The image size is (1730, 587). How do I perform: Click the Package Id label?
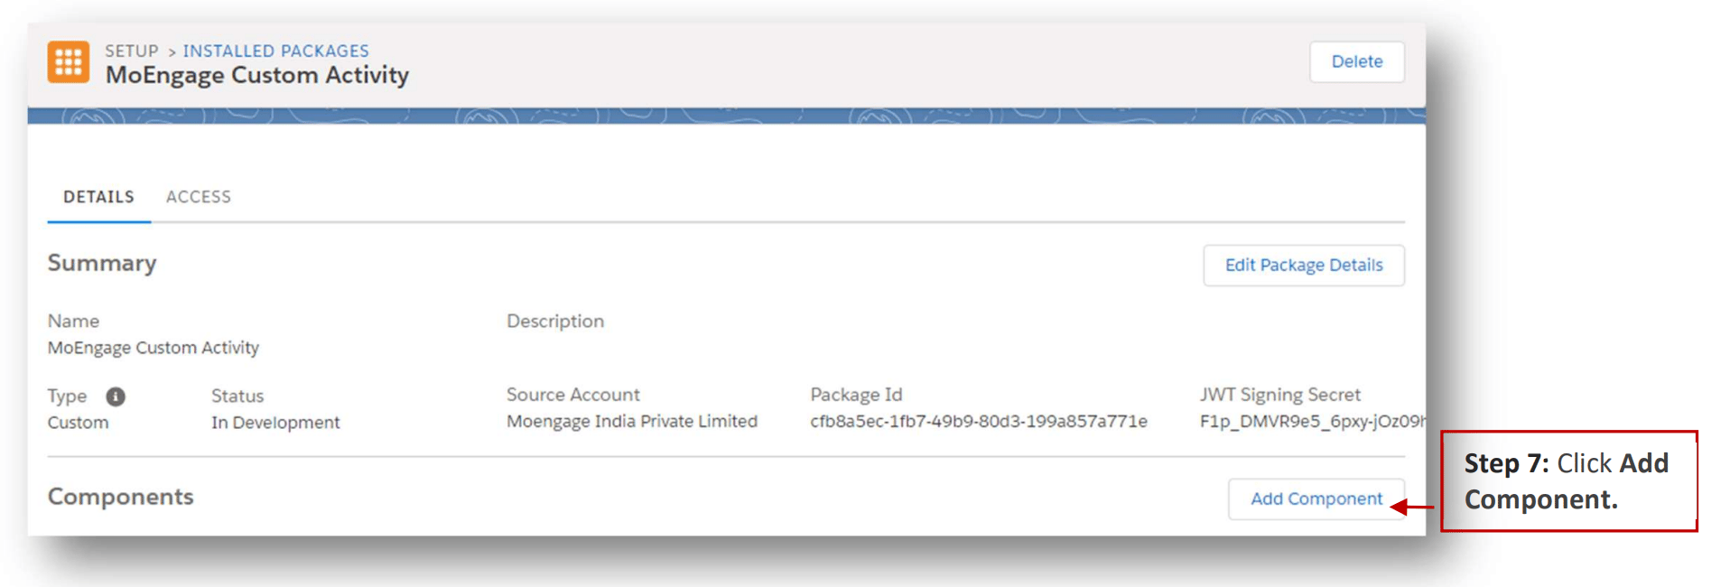(x=856, y=396)
